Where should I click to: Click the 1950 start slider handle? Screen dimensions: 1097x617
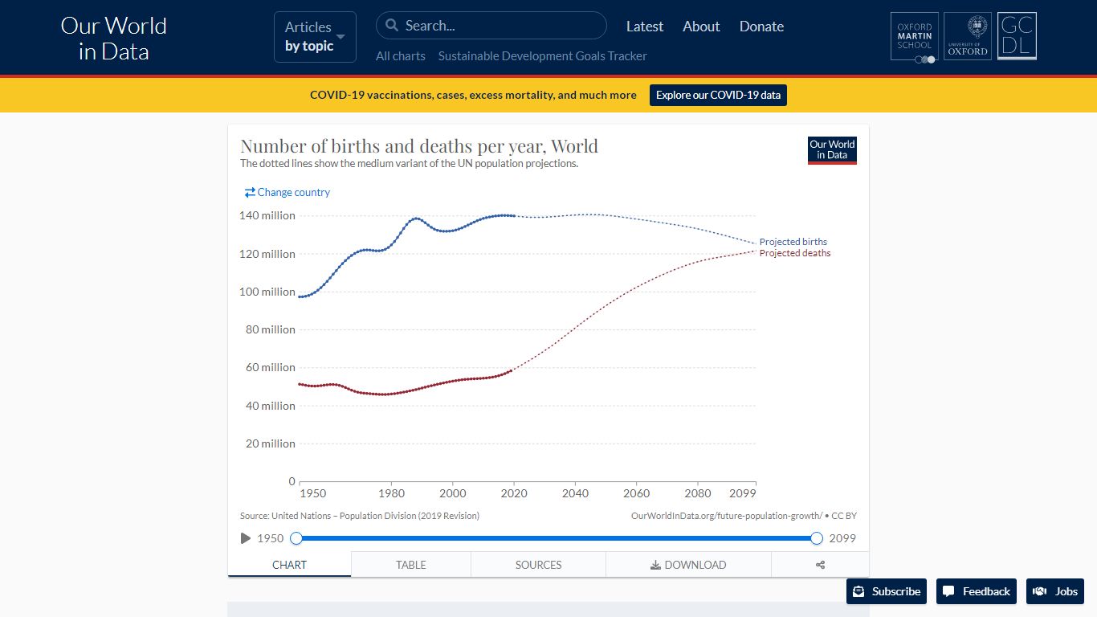296,538
